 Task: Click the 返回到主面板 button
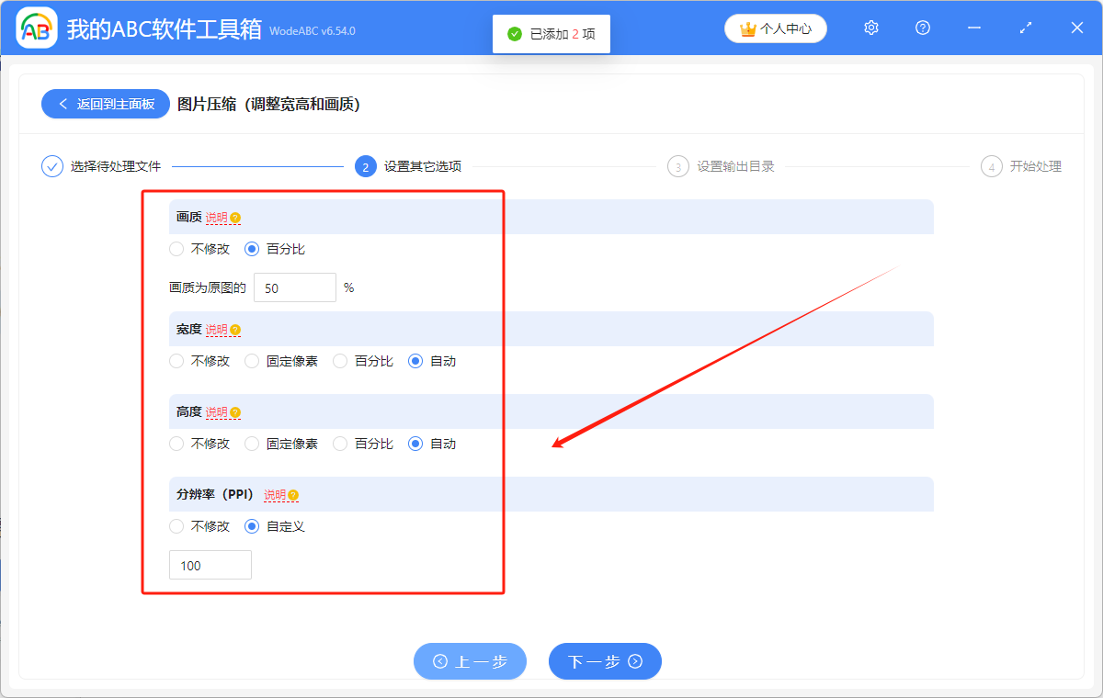tap(105, 104)
